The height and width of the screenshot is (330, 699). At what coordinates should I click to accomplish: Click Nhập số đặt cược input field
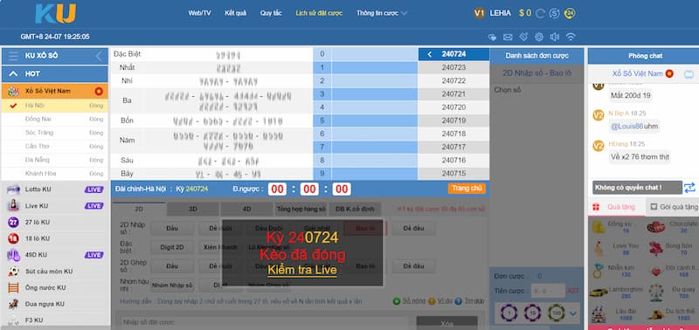point(265,322)
